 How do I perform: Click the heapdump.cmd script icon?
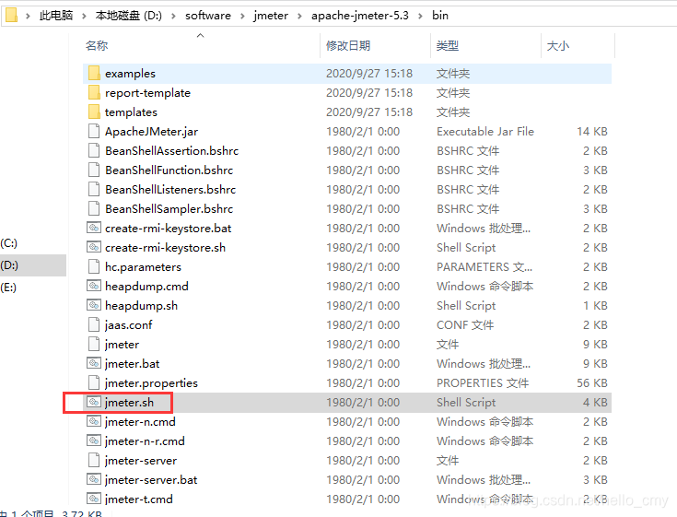click(94, 286)
